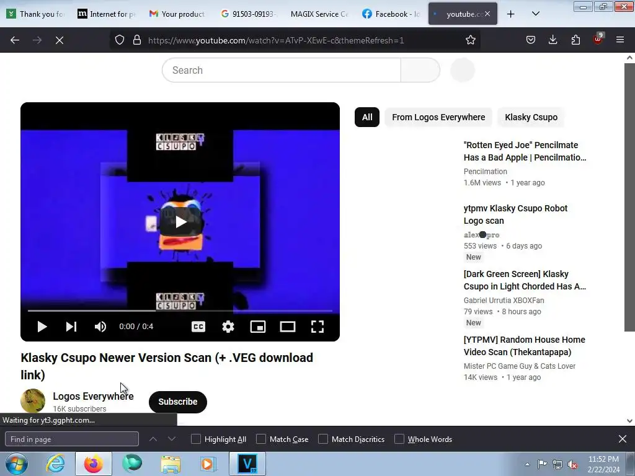The width and height of the screenshot is (635, 476).
Task: Go to previous find match arrow
Action: (153, 439)
